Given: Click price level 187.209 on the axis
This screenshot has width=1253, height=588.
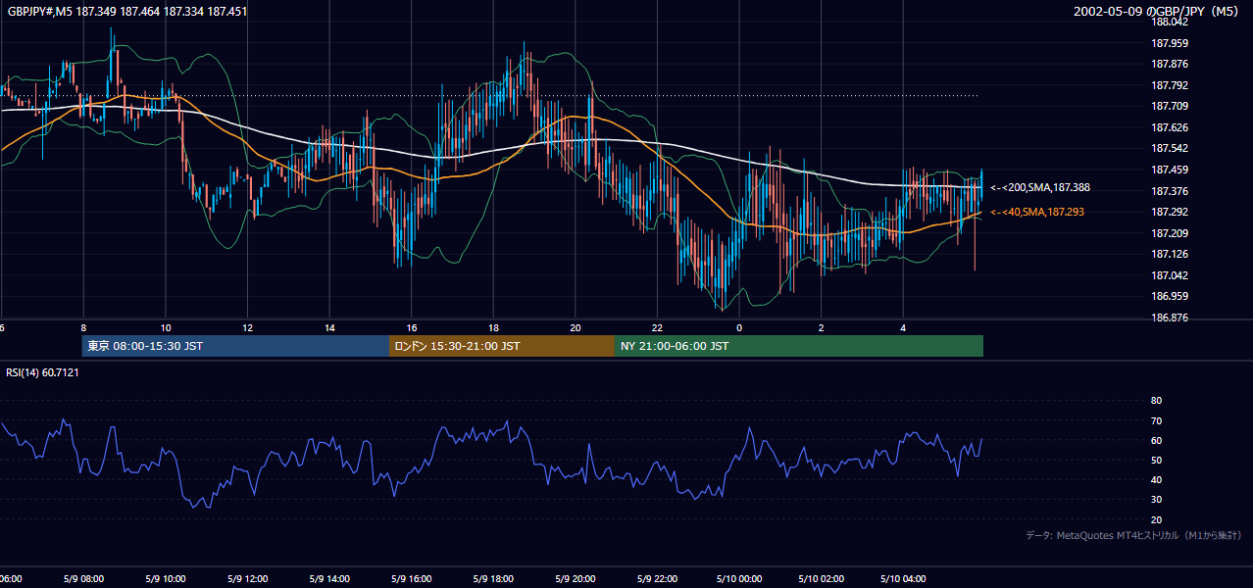Looking at the screenshot, I should click(1169, 233).
